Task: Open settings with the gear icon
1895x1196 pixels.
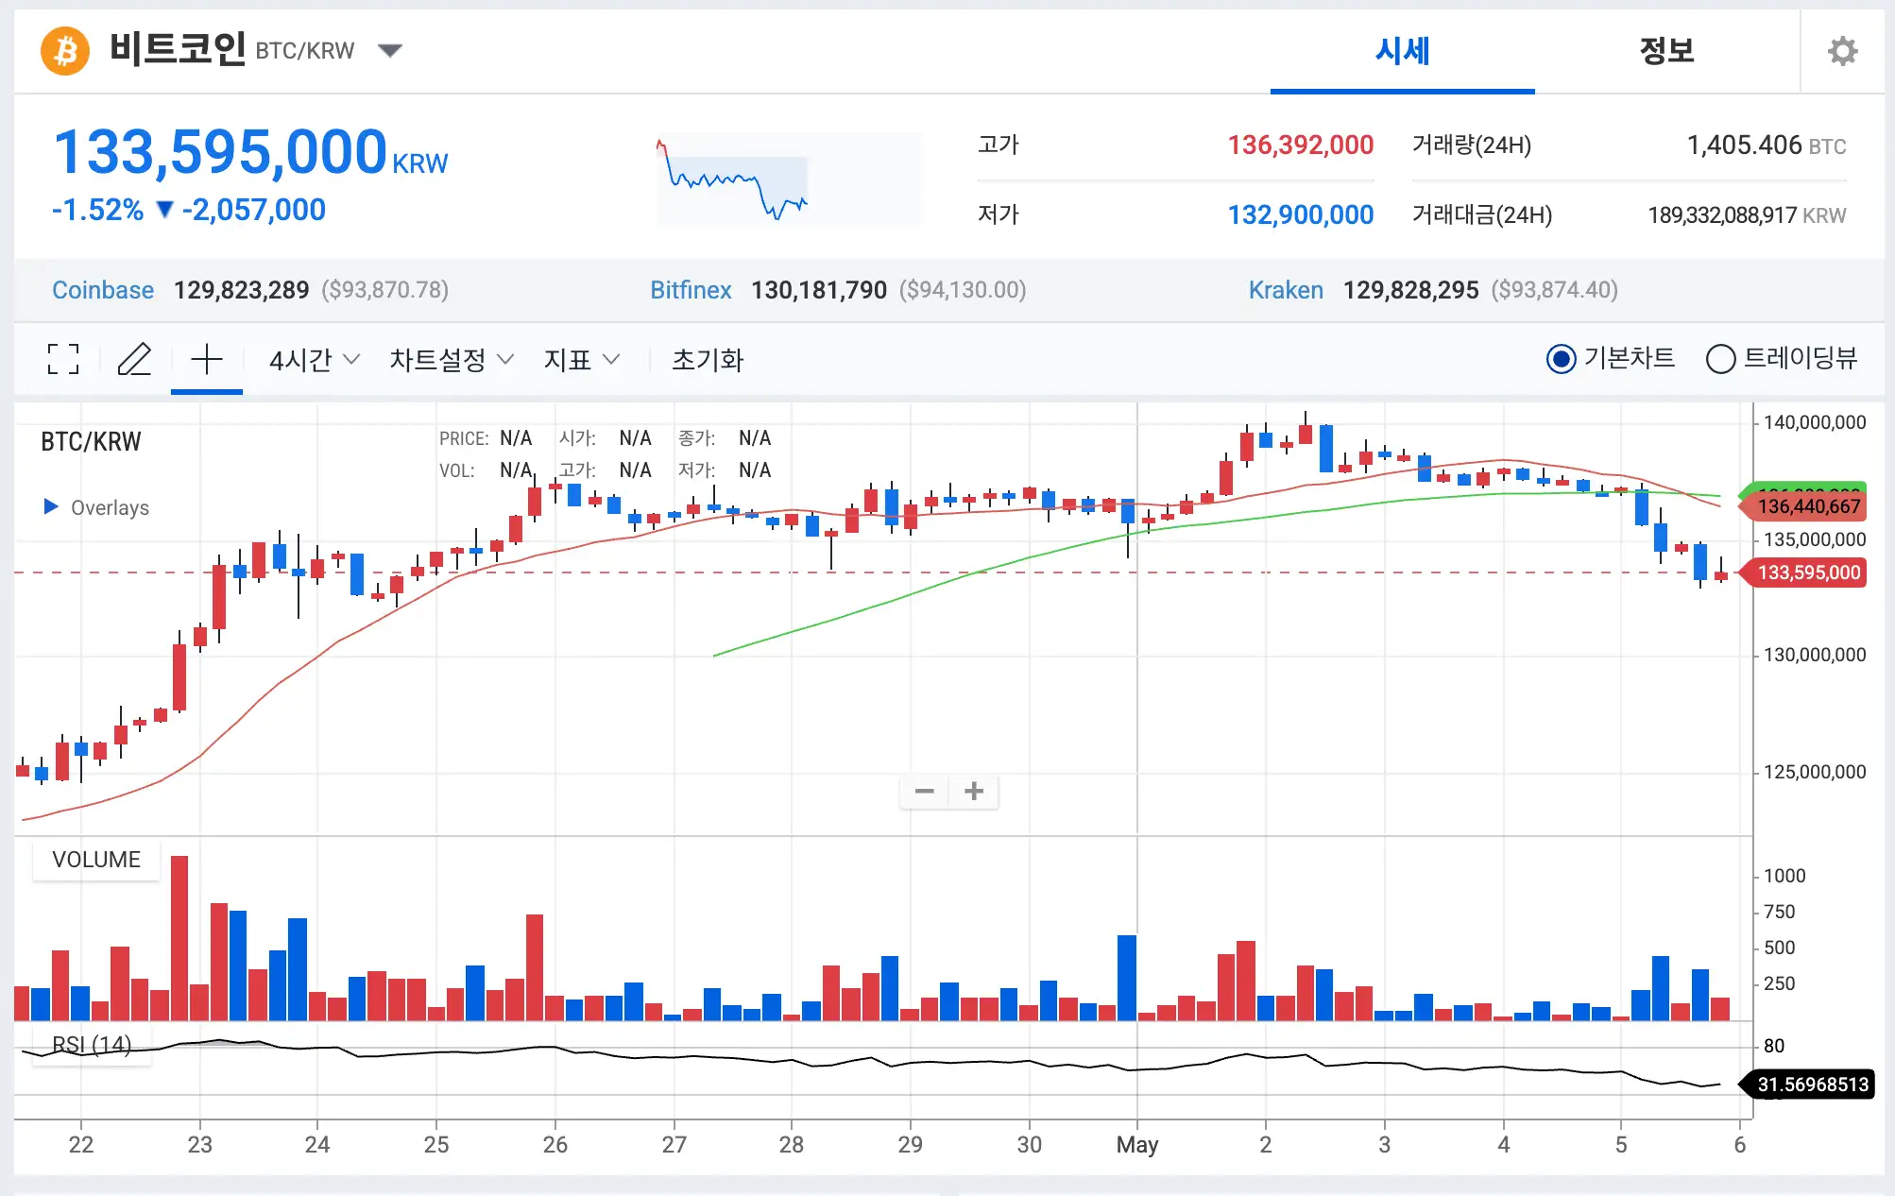Action: coord(1841,51)
